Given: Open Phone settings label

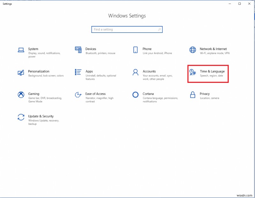Looking at the screenshot, I should tap(147, 49).
